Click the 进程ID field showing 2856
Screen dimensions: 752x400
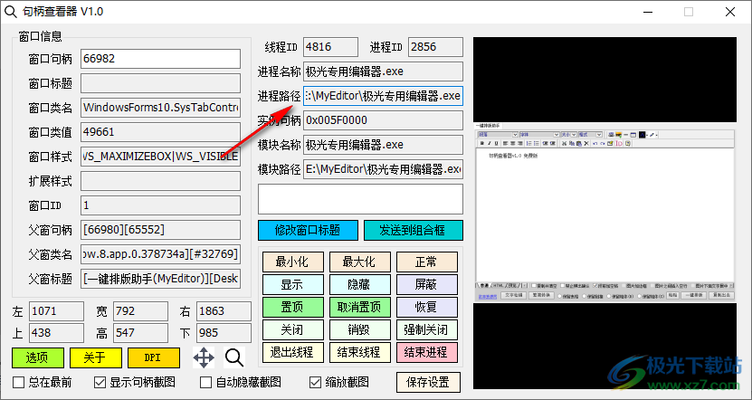click(436, 47)
